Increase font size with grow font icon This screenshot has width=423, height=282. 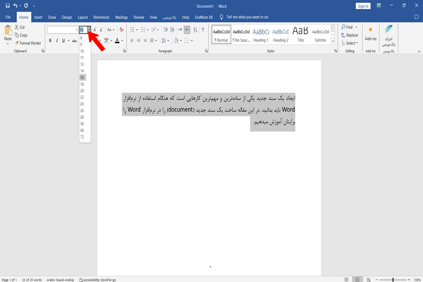click(95, 30)
